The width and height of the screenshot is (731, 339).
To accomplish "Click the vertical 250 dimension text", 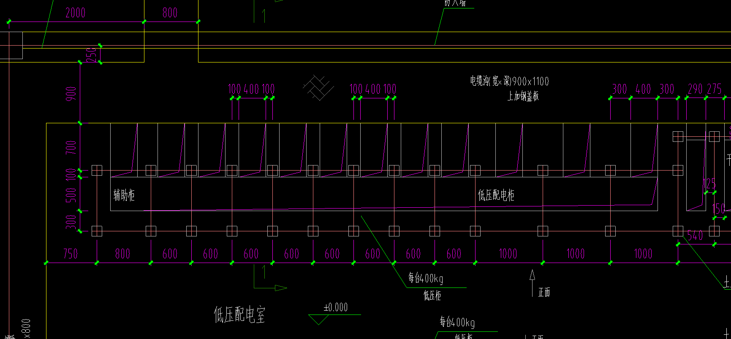I will [92, 54].
